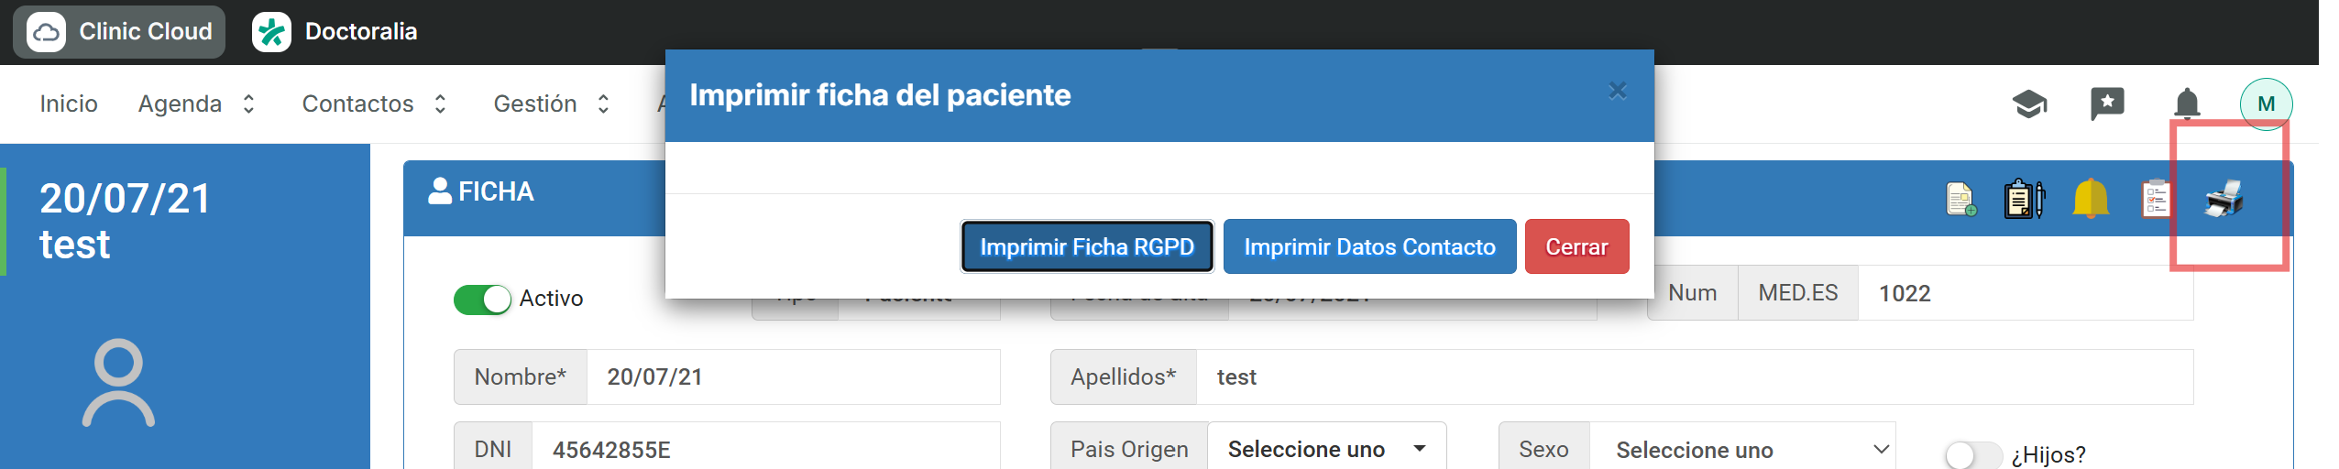Image resolution: width=2339 pixels, height=469 pixels.
Task: Click the Apellidos input field
Action: coord(1694,377)
